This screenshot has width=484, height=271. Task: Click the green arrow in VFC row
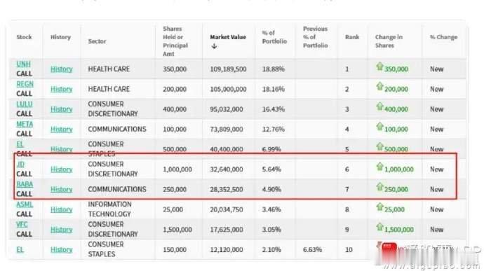tap(379, 227)
